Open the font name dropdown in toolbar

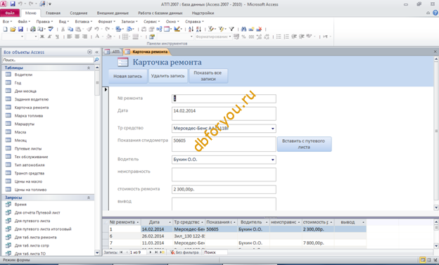[22, 37]
